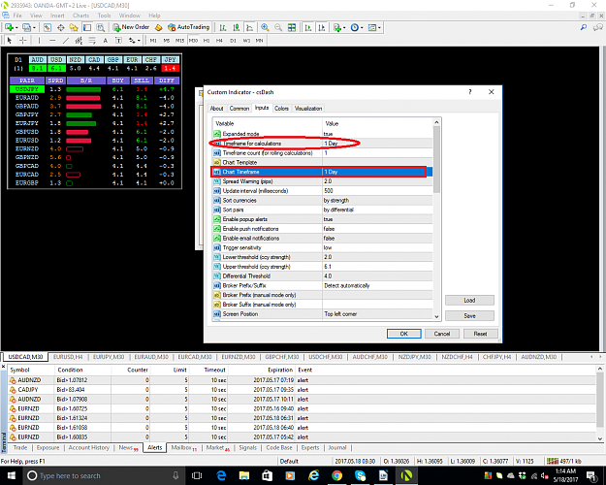Image resolution: width=606 pixels, height=485 pixels.
Task: Switch chart to D1 timeframe
Action: pos(233,40)
